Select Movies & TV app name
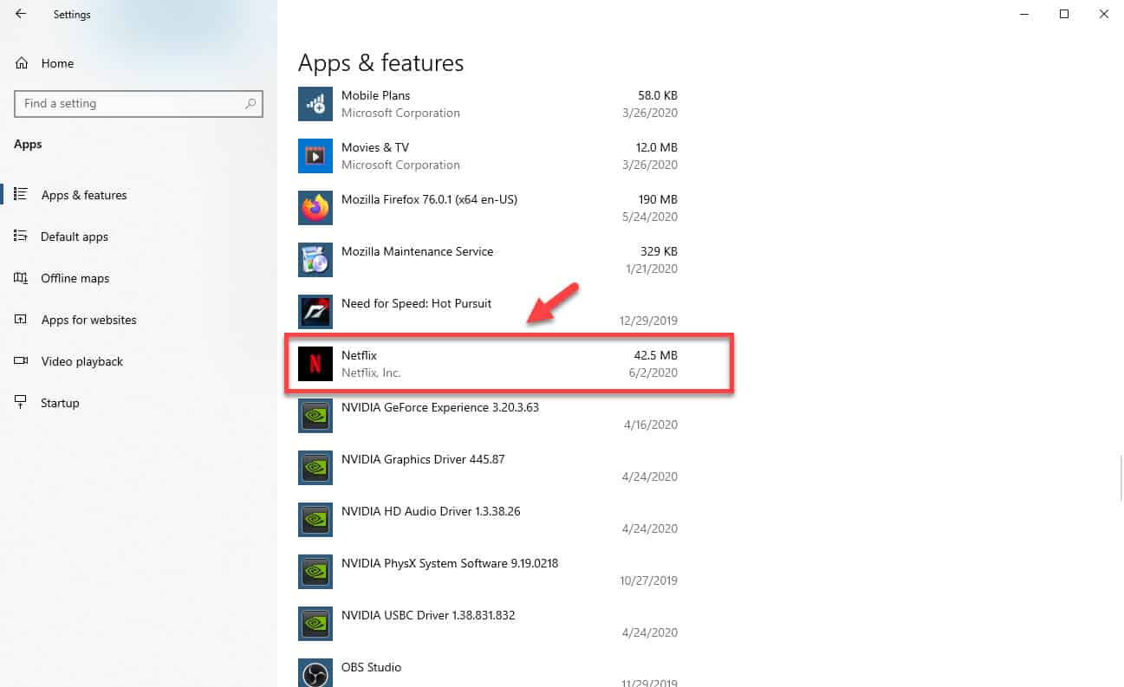The height and width of the screenshot is (687, 1124). click(x=375, y=147)
